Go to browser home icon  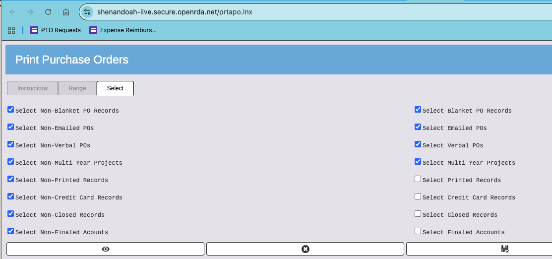66,12
